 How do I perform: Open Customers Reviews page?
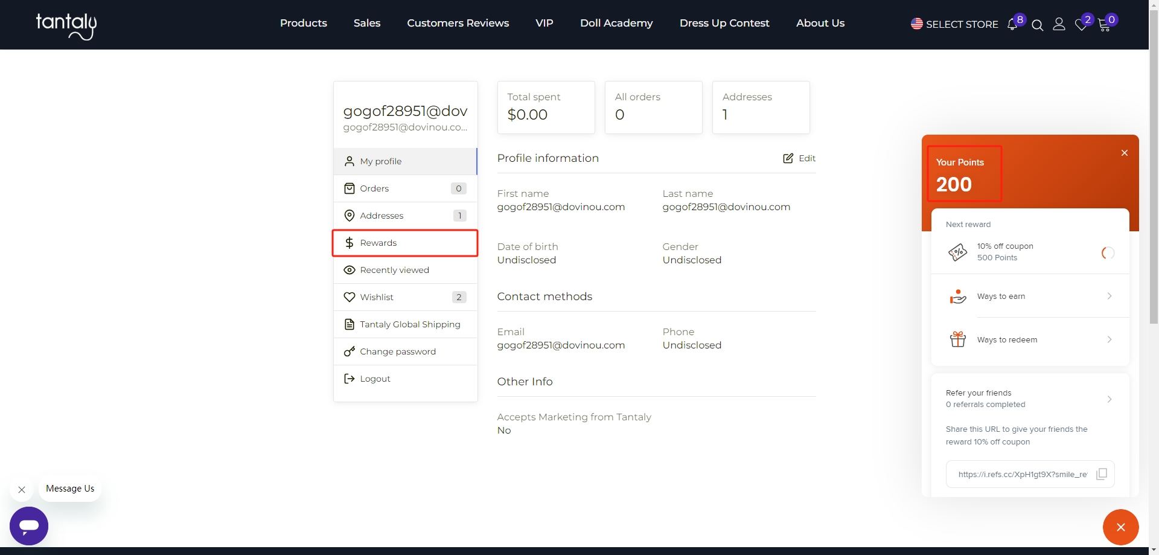click(x=458, y=23)
